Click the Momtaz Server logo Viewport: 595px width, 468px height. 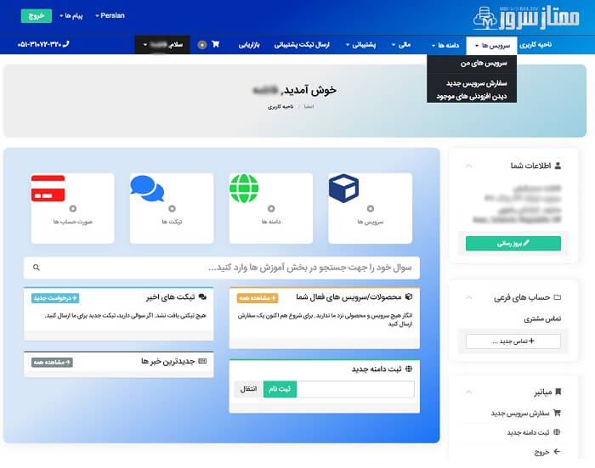tap(526, 17)
